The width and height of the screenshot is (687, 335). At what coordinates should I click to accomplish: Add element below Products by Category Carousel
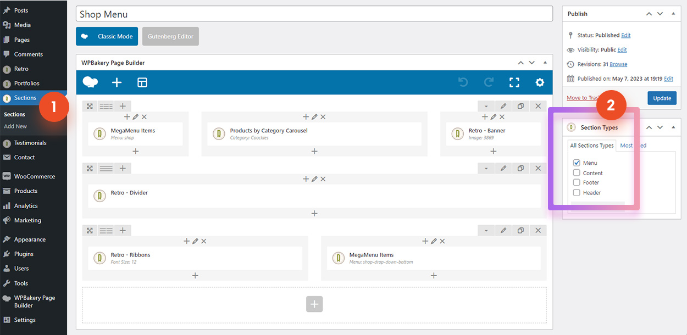point(314,151)
